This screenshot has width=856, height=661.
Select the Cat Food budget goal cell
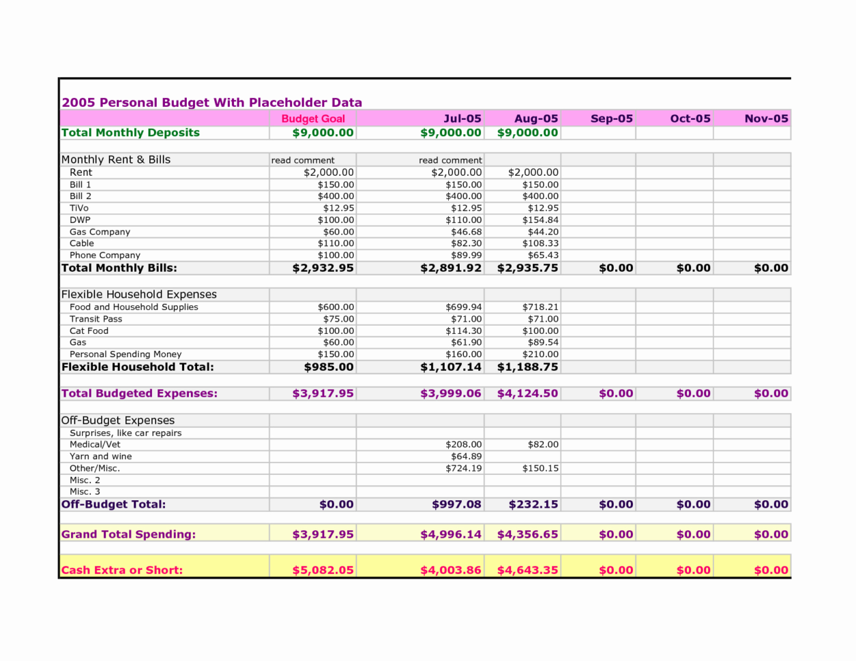(333, 330)
